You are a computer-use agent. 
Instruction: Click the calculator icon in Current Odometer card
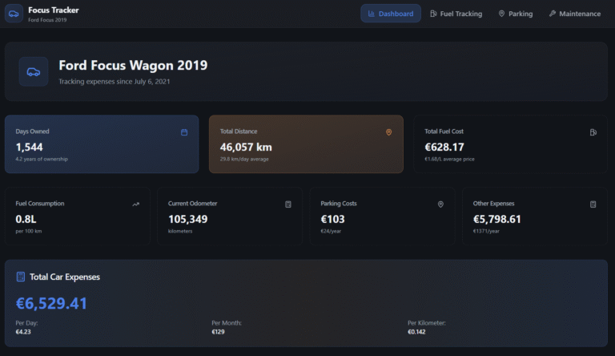pyautogui.click(x=288, y=204)
